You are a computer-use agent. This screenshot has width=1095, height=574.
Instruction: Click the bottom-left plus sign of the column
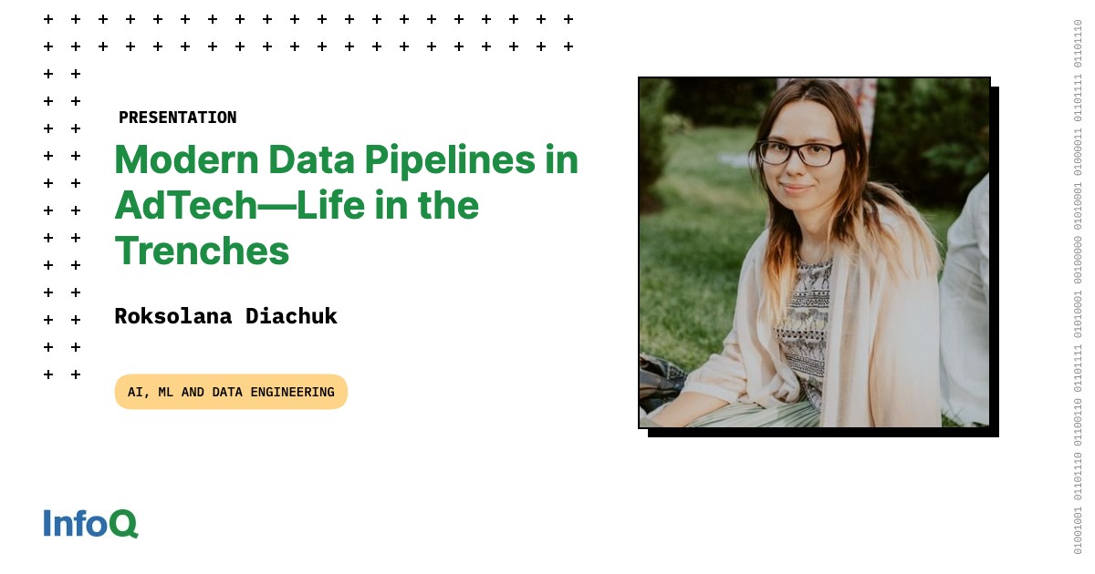(x=48, y=374)
